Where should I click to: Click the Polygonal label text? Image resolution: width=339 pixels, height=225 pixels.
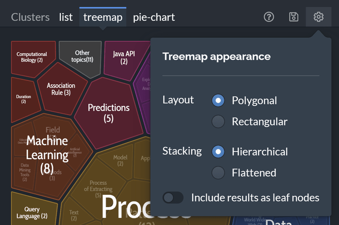click(254, 101)
